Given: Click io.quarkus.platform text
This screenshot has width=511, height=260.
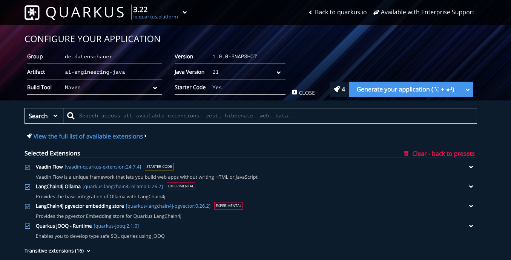Looking at the screenshot, I should [155, 17].
